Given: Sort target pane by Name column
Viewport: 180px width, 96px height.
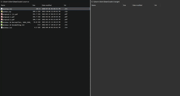Looking at the screenshot, I should tap(94, 5).
